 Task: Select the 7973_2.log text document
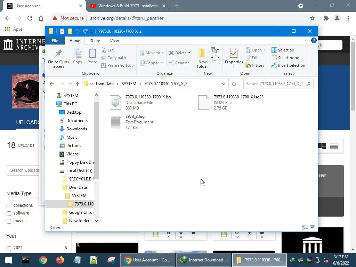click(132, 122)
